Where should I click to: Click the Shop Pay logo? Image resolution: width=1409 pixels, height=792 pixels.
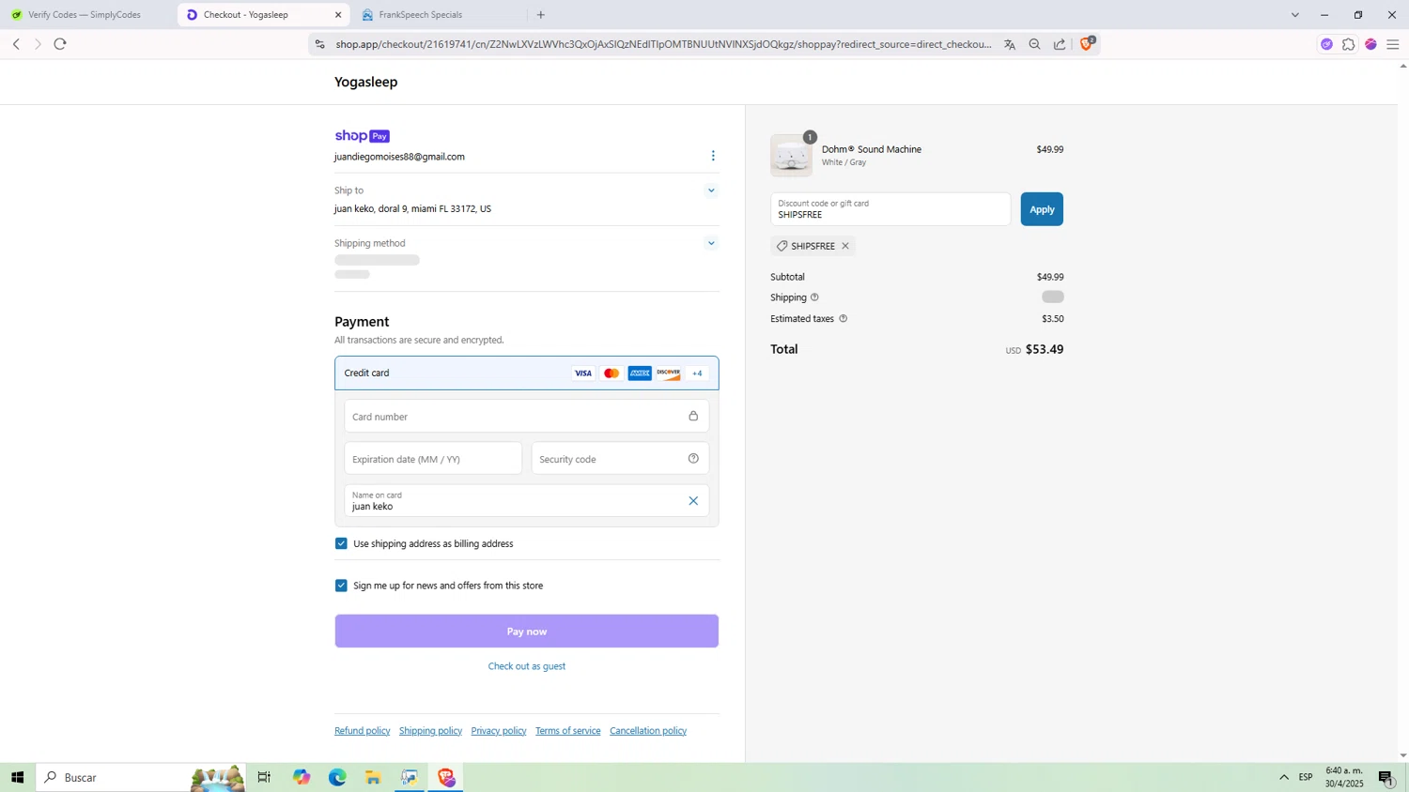coord(362,136)
